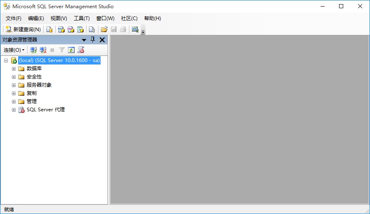Expand the SQL Server 代理 node

pyautogui.click(x=14, y=110)
